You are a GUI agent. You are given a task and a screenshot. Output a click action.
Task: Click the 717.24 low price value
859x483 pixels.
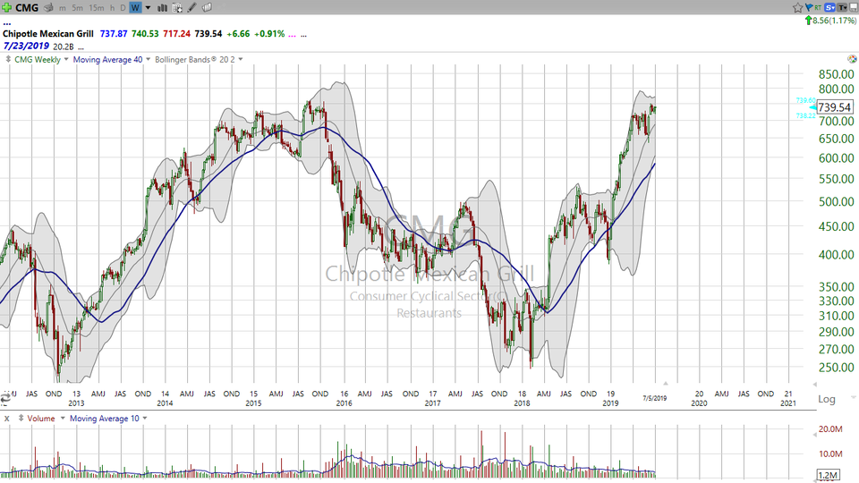click(x=176, y=34)
